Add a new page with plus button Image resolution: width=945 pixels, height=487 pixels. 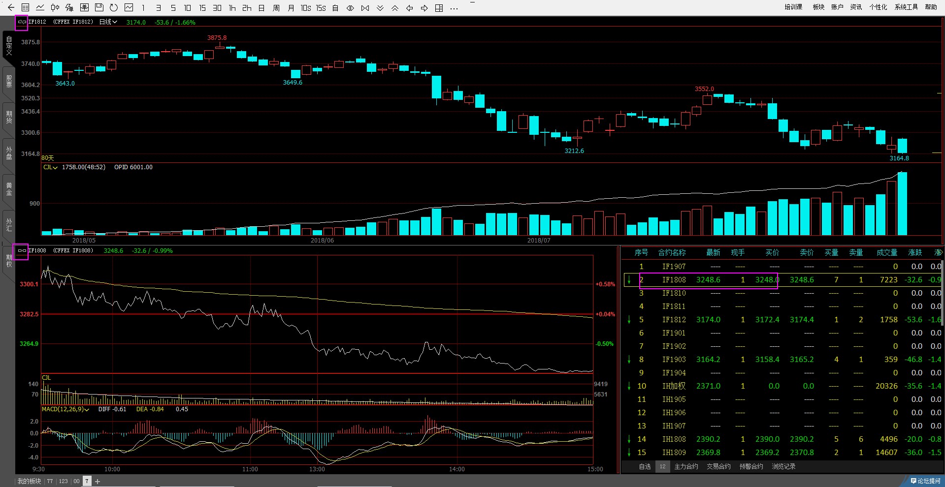pos(98,482)
